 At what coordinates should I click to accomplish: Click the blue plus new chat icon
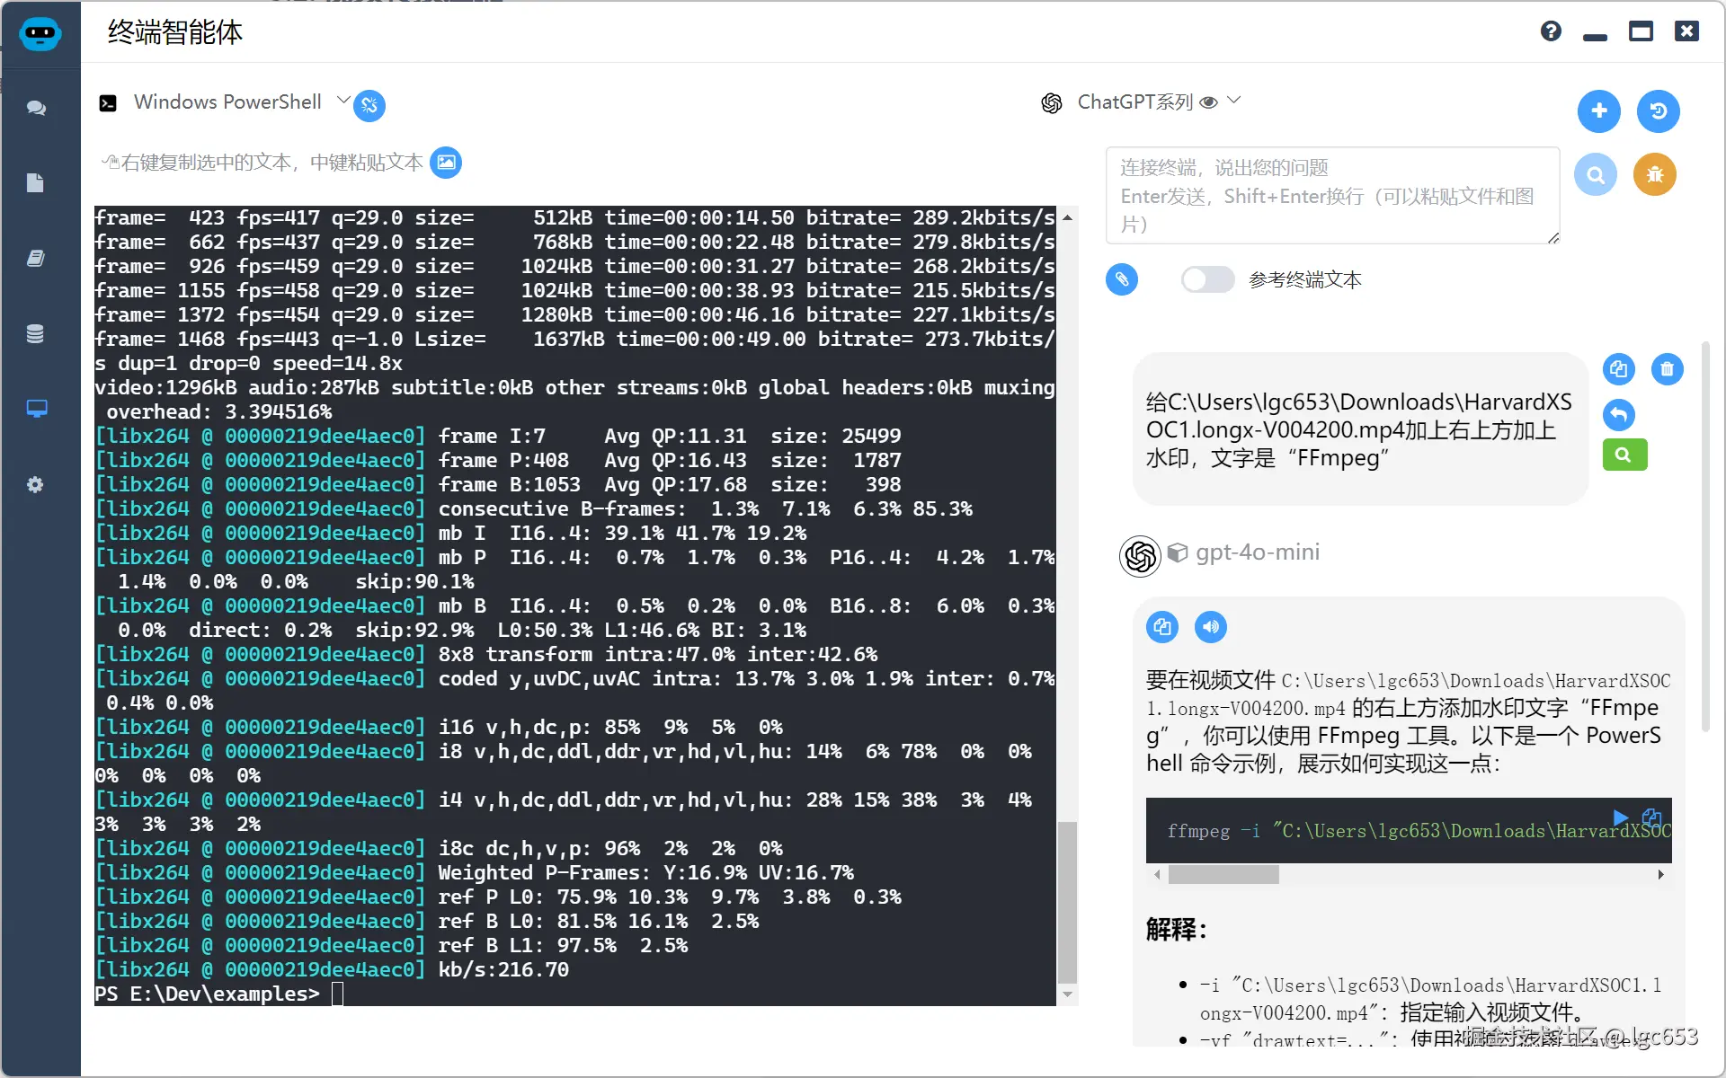(1598, 110)
